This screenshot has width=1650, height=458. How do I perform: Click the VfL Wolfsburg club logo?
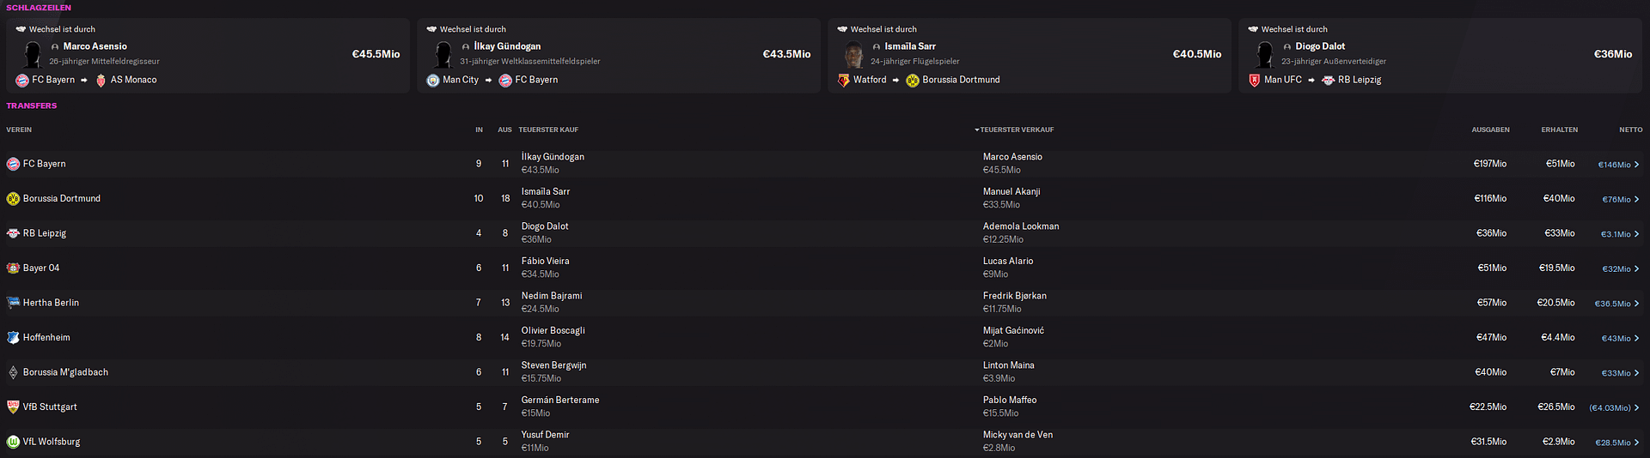(13, 442)
